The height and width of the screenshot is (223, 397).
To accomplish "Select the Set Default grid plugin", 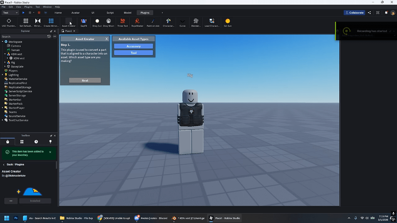I will point(26,22).
